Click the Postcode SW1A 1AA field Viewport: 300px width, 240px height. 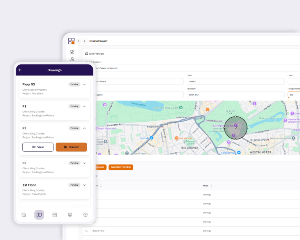(x=236, y=95)
